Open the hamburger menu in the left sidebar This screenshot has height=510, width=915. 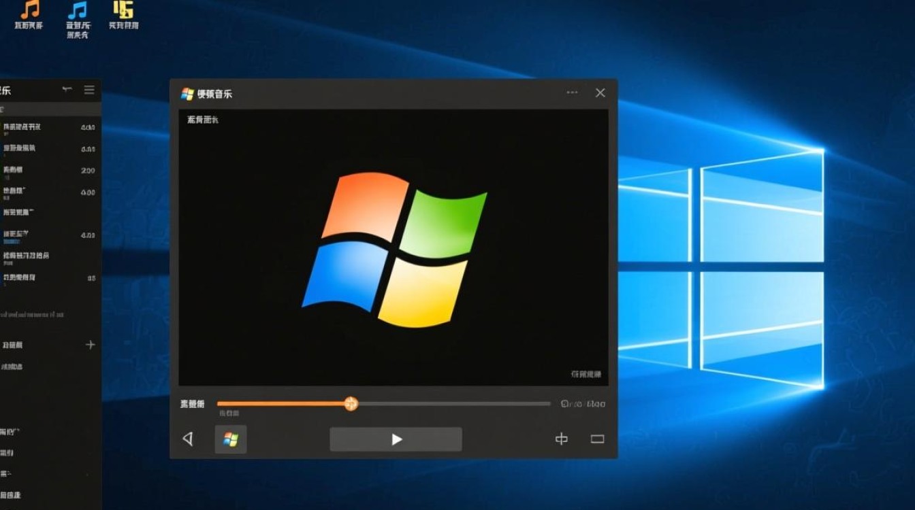89,89
